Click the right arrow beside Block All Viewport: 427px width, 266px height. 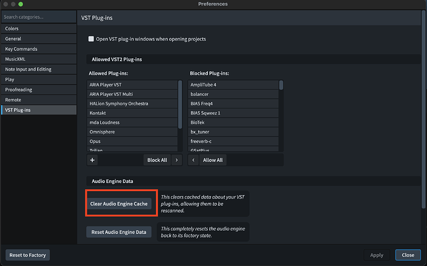pyautogui.click(x=177, y=160)
